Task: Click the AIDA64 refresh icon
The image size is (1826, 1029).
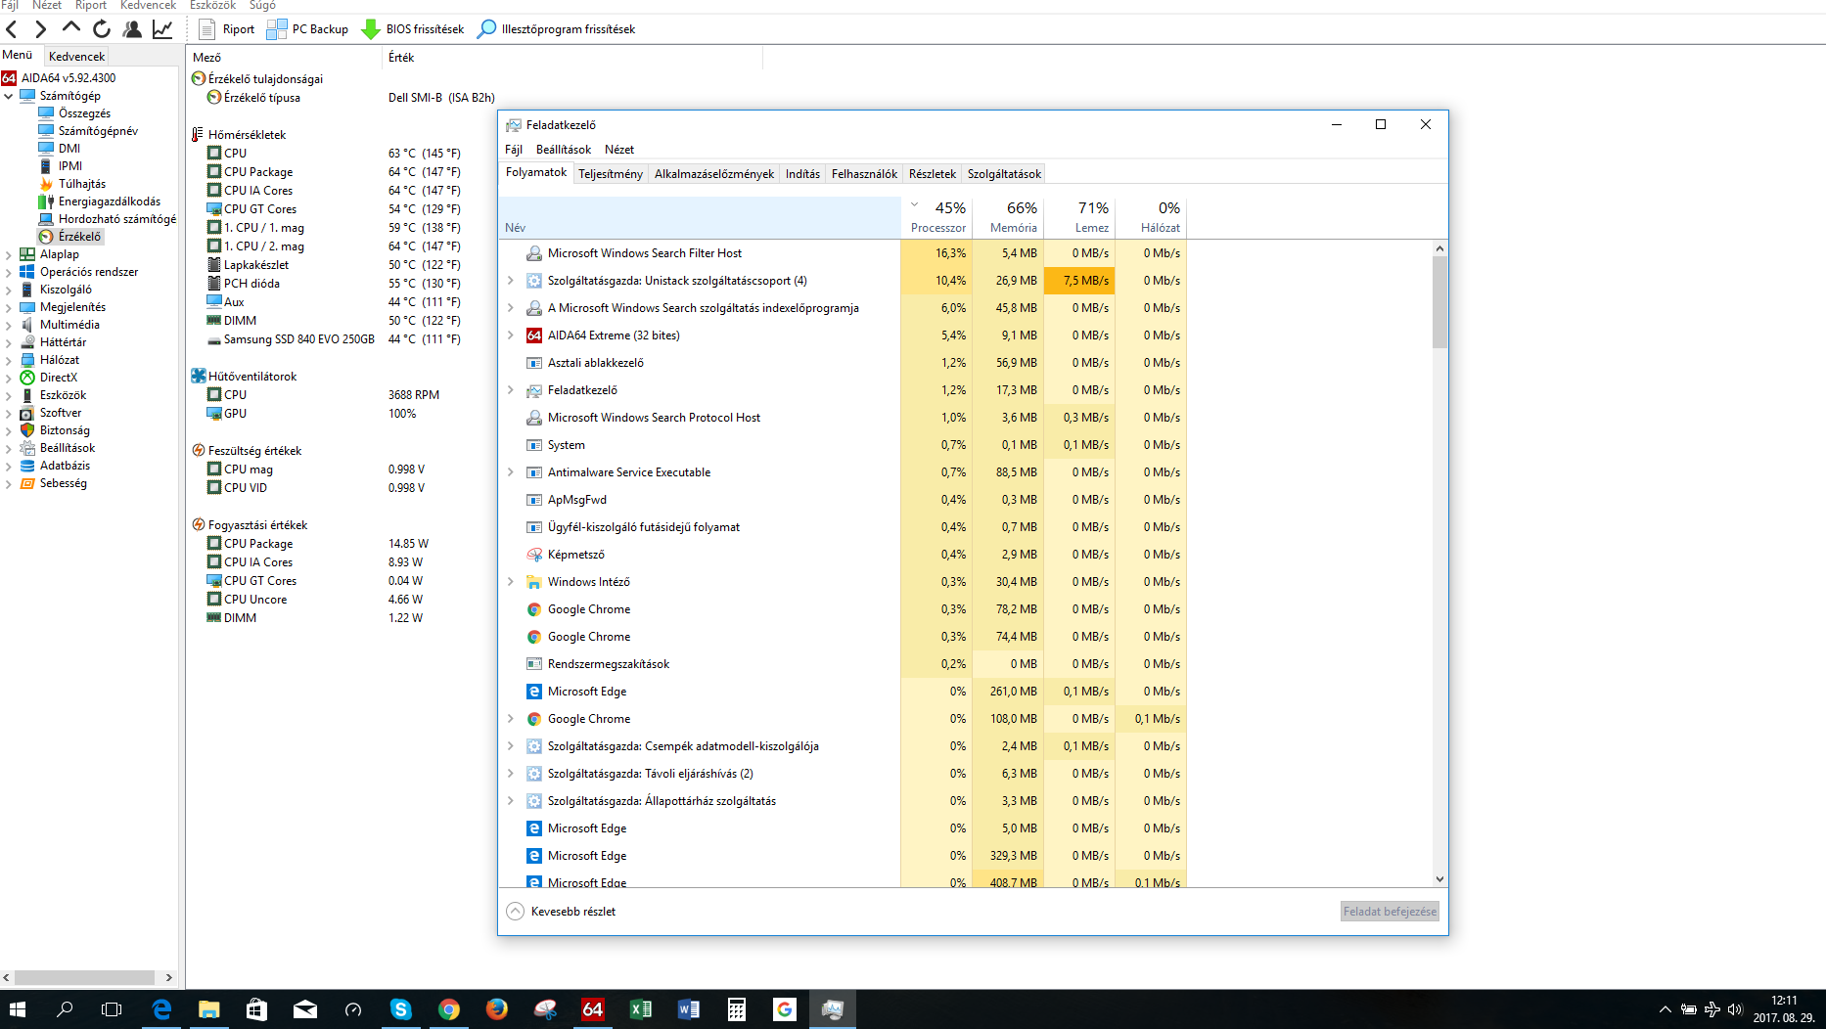Action: point(102,29)
